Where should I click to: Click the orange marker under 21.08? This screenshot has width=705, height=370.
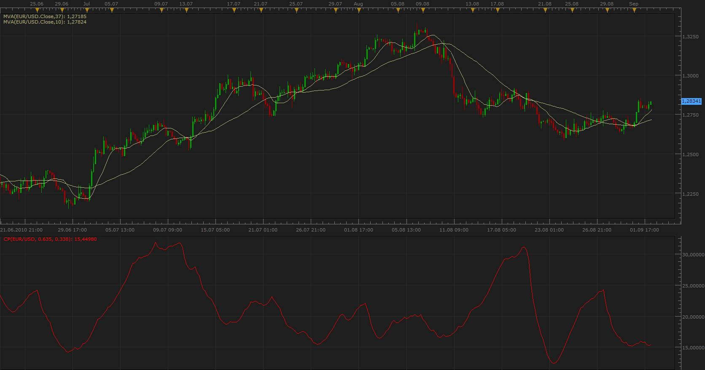(545, 10)
